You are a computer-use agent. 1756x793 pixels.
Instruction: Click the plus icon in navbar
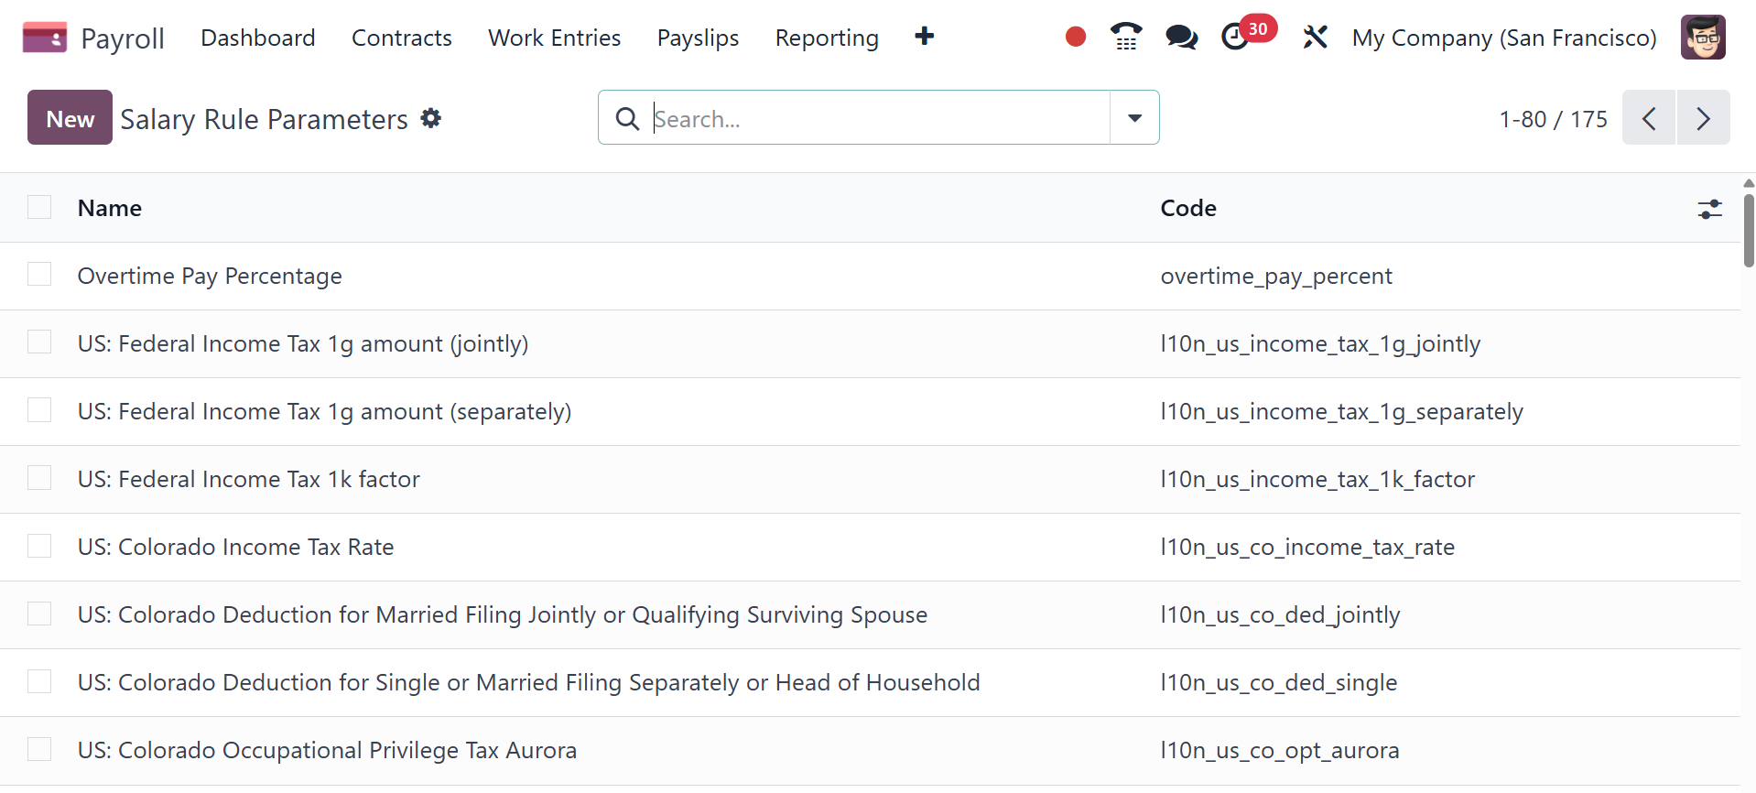click(924, 37)
